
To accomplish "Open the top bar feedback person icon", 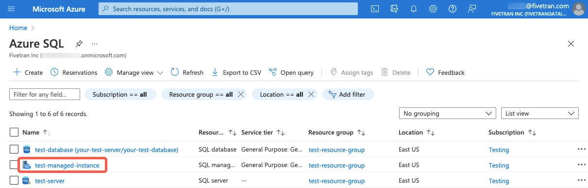I will pyautogui.click(x=471, y=9).
